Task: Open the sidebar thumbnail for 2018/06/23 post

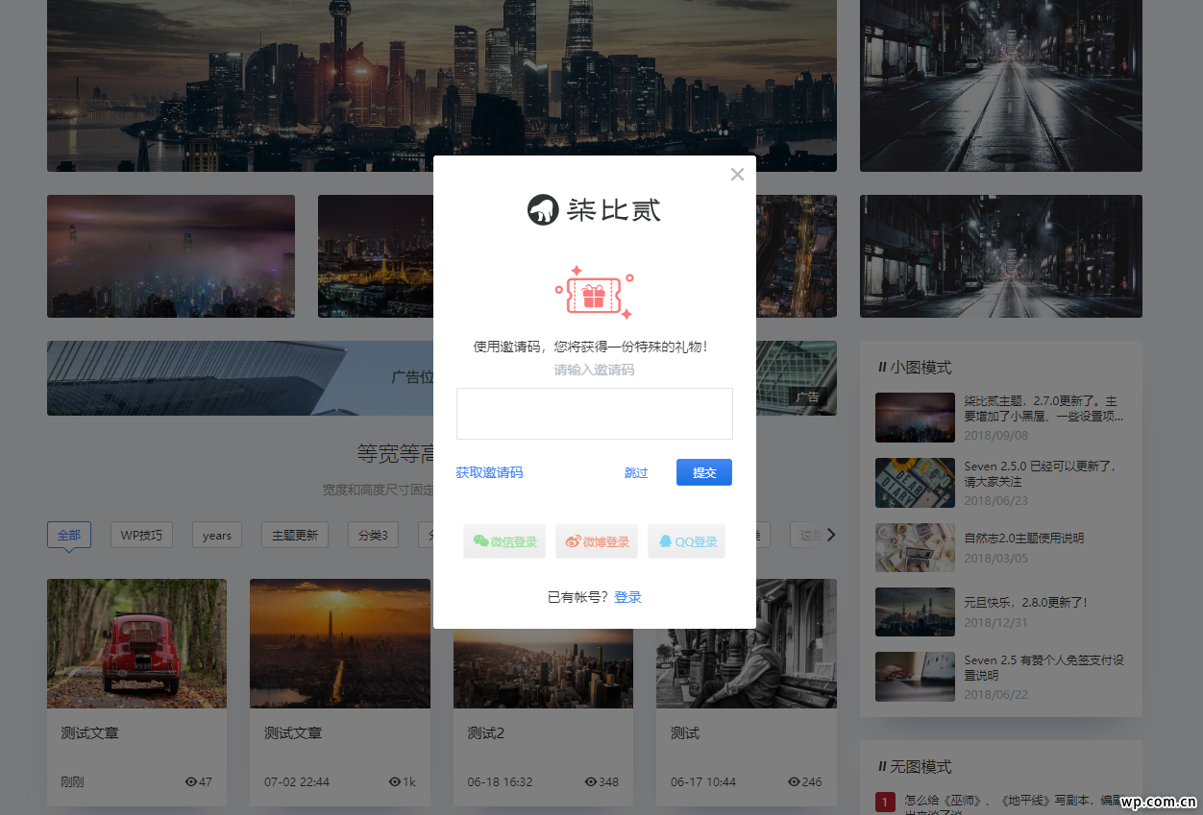Action: pyautogui.click(x=915, y=483)
